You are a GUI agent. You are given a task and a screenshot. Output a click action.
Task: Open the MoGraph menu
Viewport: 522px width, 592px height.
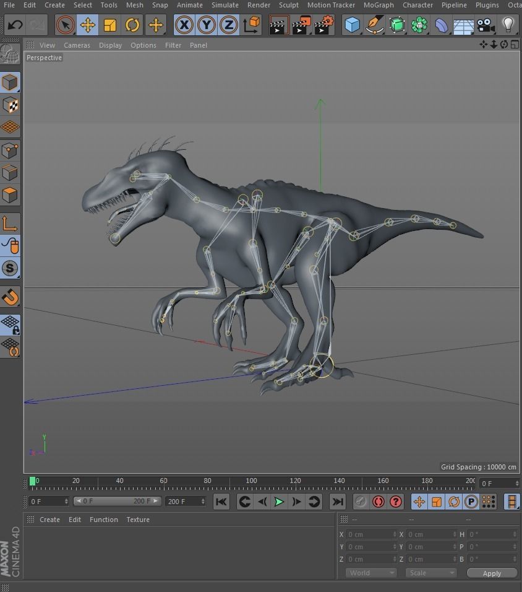[379, 5]
